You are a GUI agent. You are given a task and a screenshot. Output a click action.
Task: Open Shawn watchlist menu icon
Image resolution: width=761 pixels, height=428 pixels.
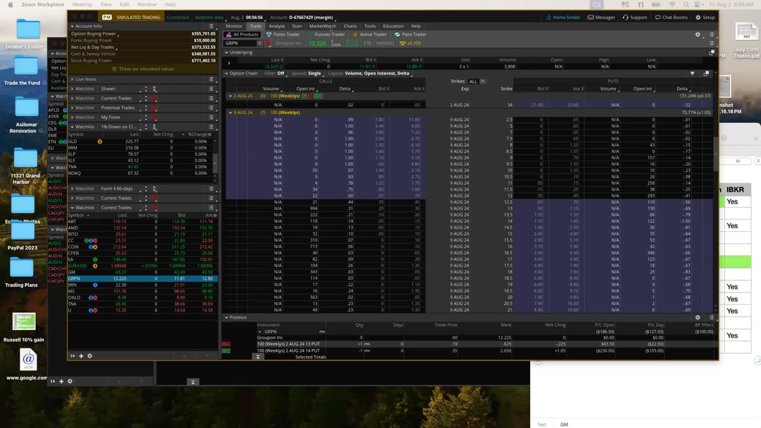point(210,89)
